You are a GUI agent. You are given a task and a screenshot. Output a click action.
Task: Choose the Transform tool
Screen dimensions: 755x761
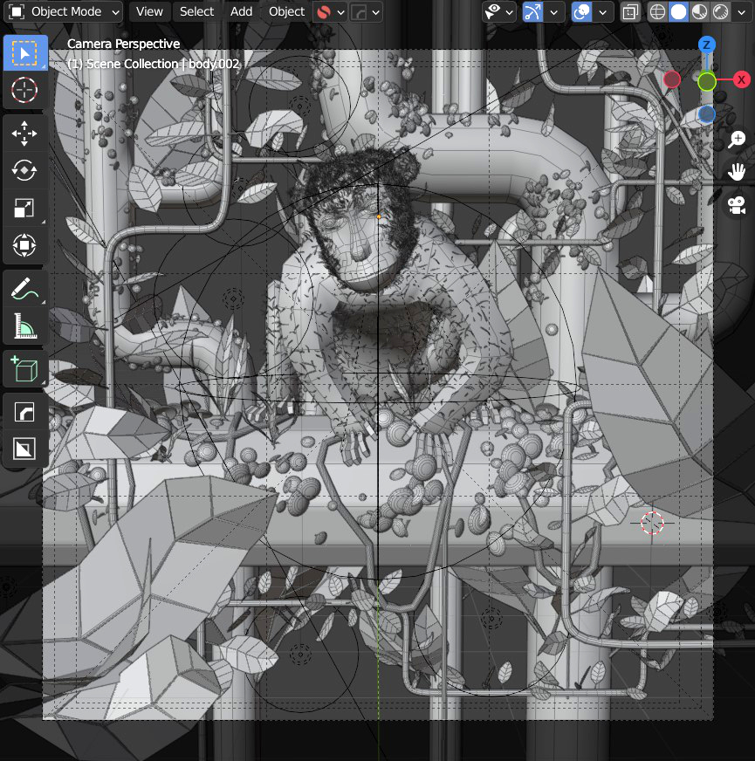point(24,246)
